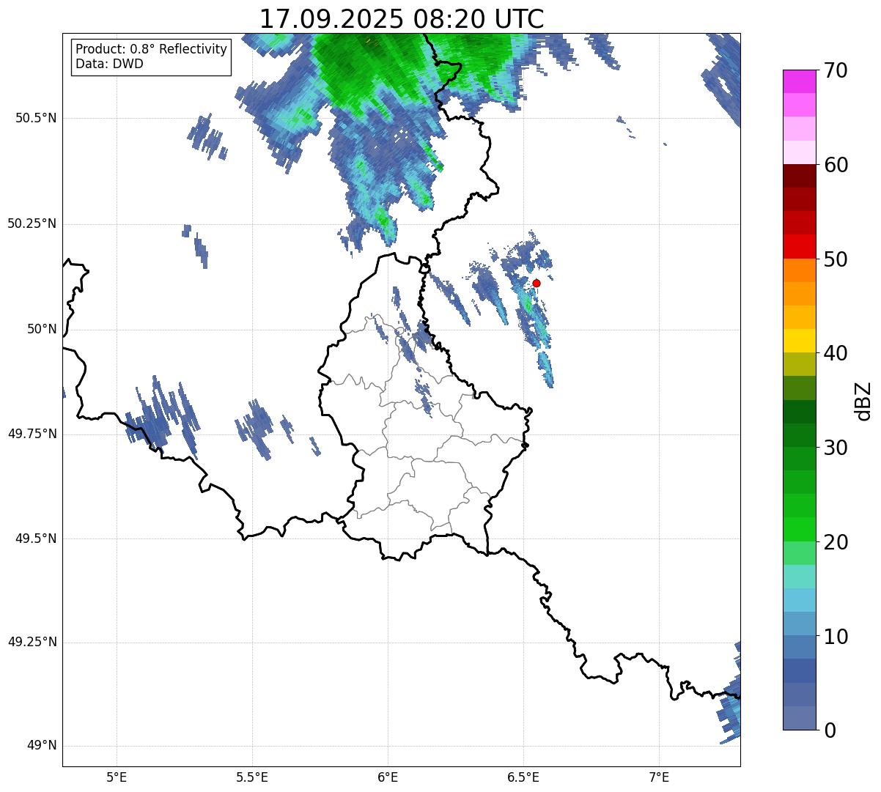Click the 'Product: 0.8° Reflectivity' label
Image resolution: width=881 pixels, height=792 pixels.
tap(152, 49)
